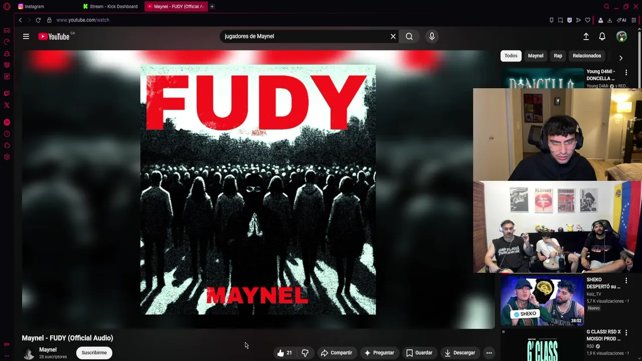This screenshot has height=361, width=642.
Task: Open YouTube account avatar menu
Action: [621, 36]
